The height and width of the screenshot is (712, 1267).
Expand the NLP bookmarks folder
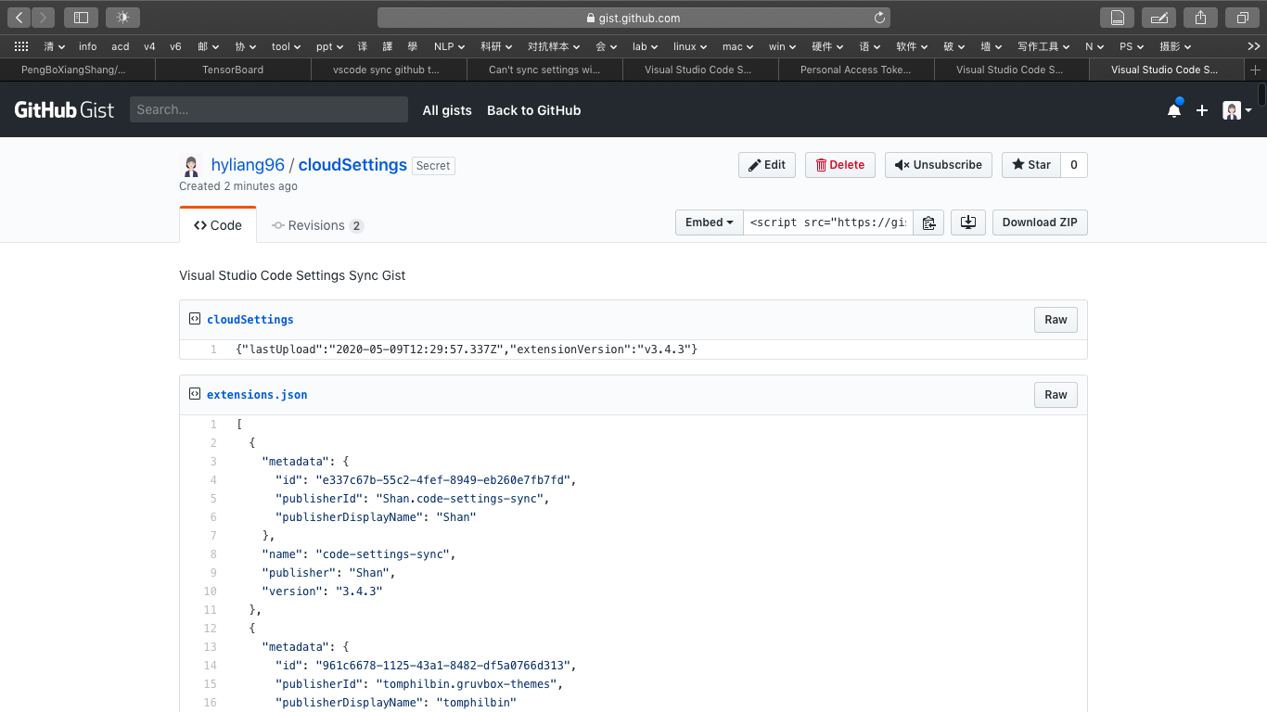pyautogui.click(x=450, y=46)
